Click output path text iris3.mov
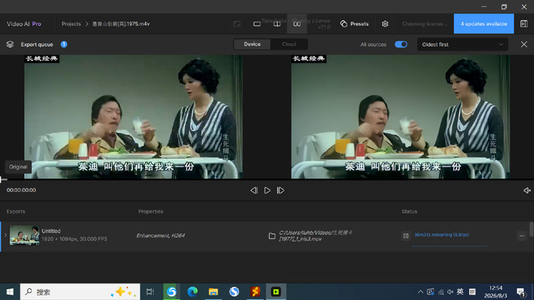 click(316, 236)
